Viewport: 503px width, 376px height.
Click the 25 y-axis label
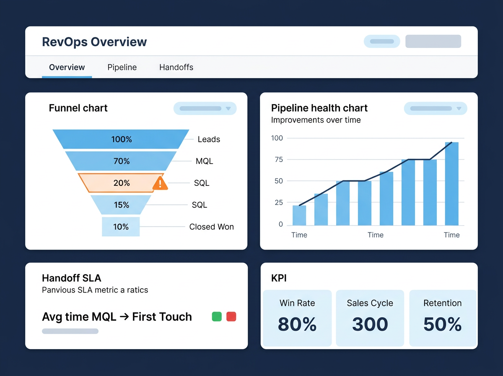click(279, 203)
